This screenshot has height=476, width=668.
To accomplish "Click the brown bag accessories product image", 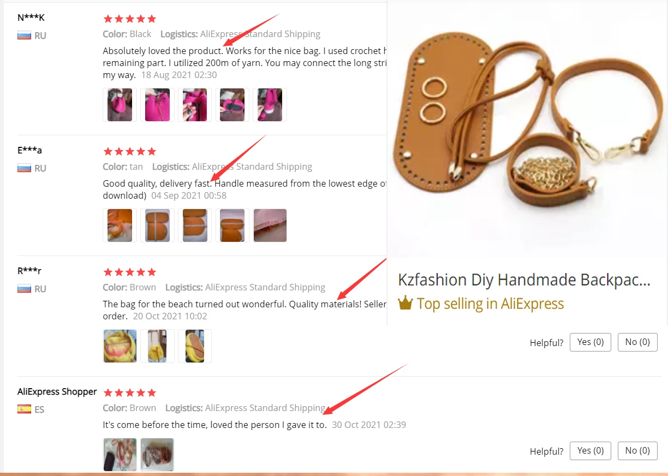I will click(527, 129).
